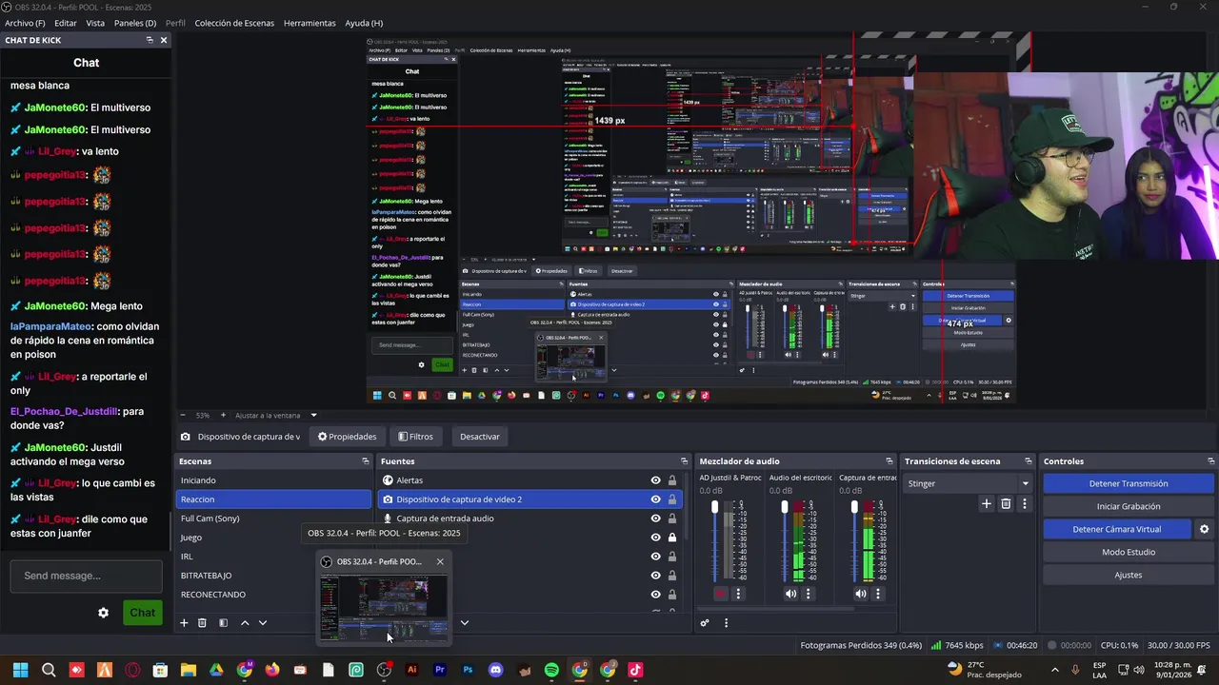Open the Paneles menu
Viewport: 1219px width, 685px height.
(135, 23)
